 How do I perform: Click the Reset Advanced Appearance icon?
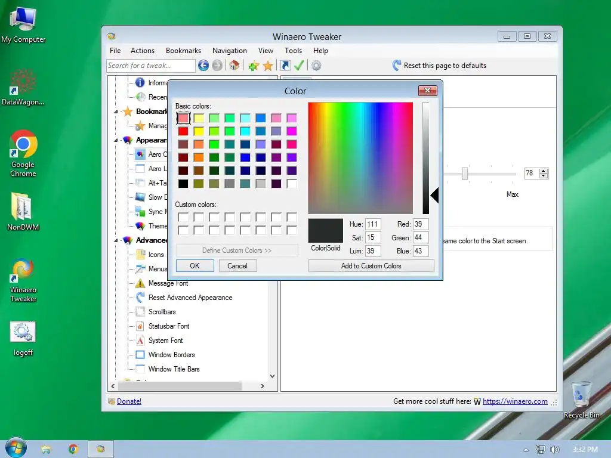140,298
